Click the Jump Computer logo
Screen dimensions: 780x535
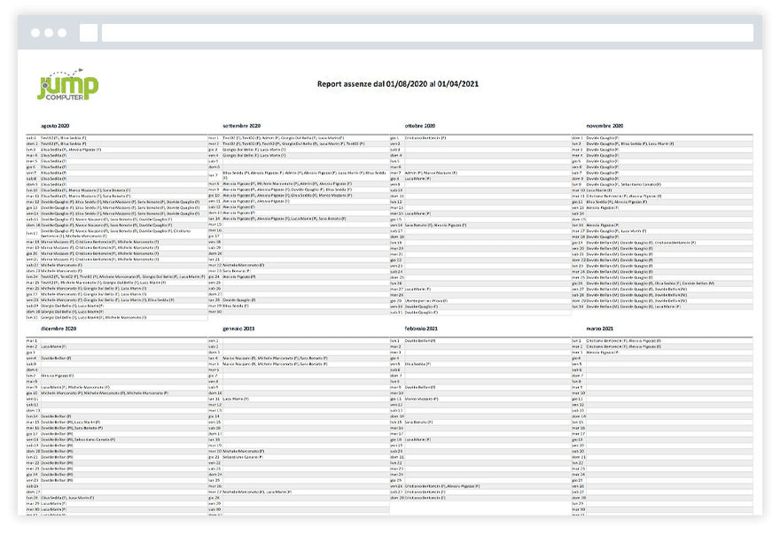pos(68,85)
